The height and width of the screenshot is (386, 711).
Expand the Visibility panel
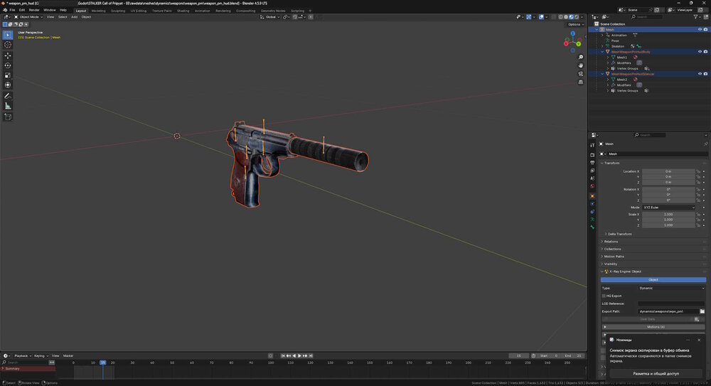click(x=610, y=264)
